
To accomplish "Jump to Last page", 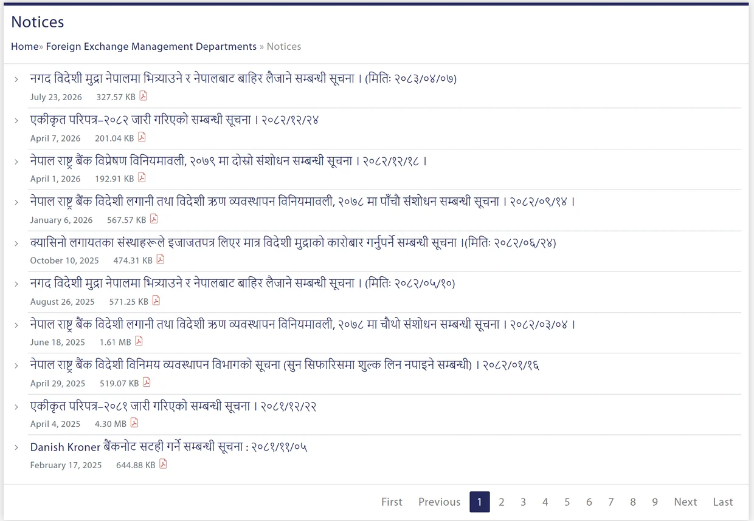I will point(723,502).
